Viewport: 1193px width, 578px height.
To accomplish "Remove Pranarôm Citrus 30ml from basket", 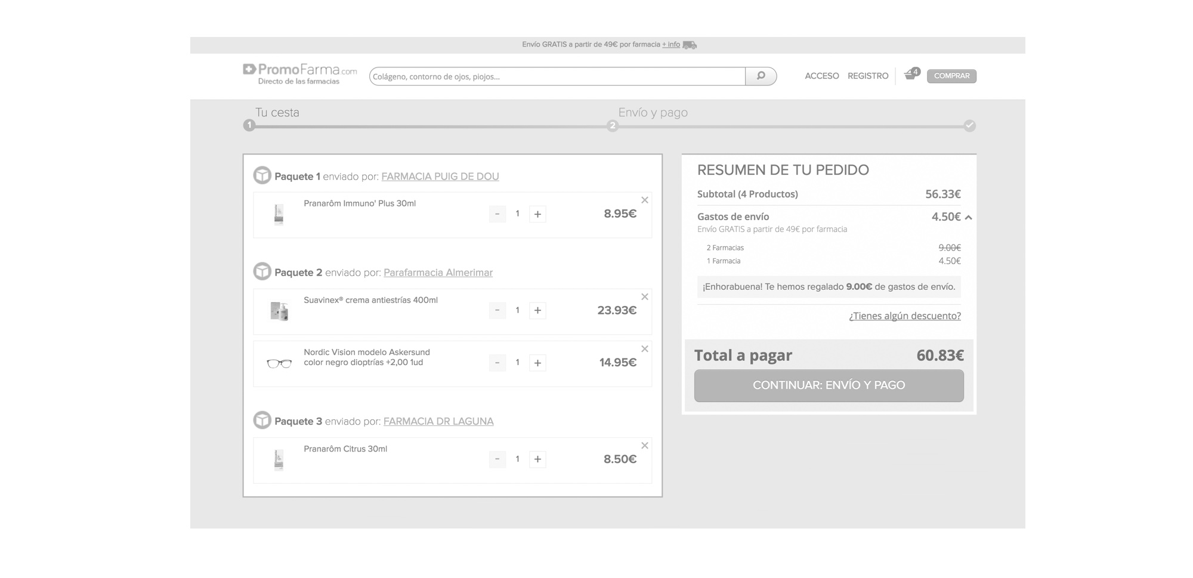I will (644, 446).
